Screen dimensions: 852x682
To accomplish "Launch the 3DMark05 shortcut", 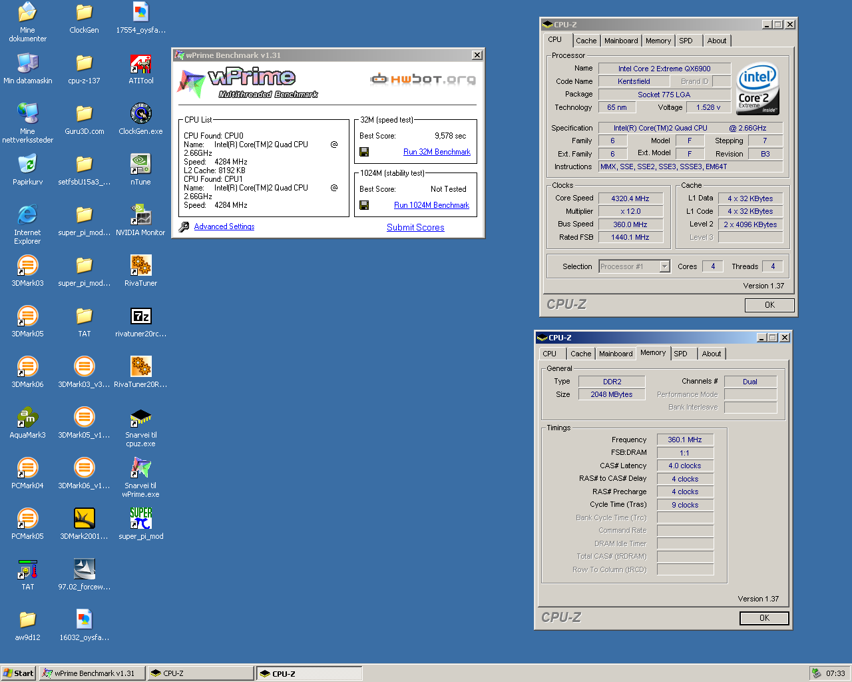I will [x=27, y=322].
